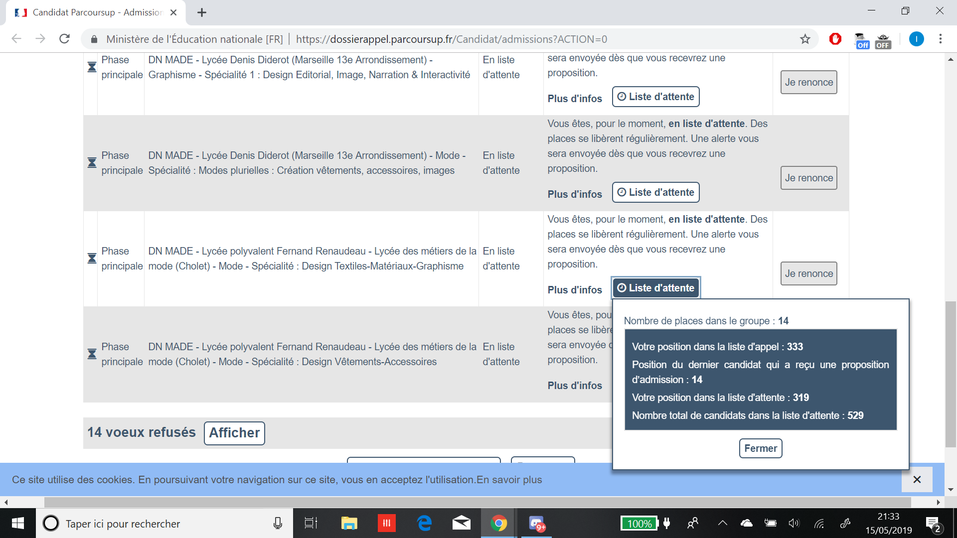Click Je renonce for the Diderot Graphisme wish

pos(808,82)
